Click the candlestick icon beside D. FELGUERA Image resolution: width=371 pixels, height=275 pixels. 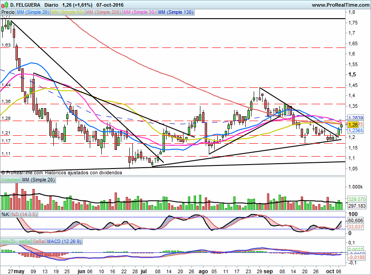point(4,5)
